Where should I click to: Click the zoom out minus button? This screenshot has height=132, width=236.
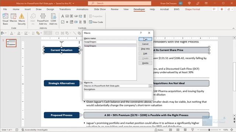coord(198,130)
